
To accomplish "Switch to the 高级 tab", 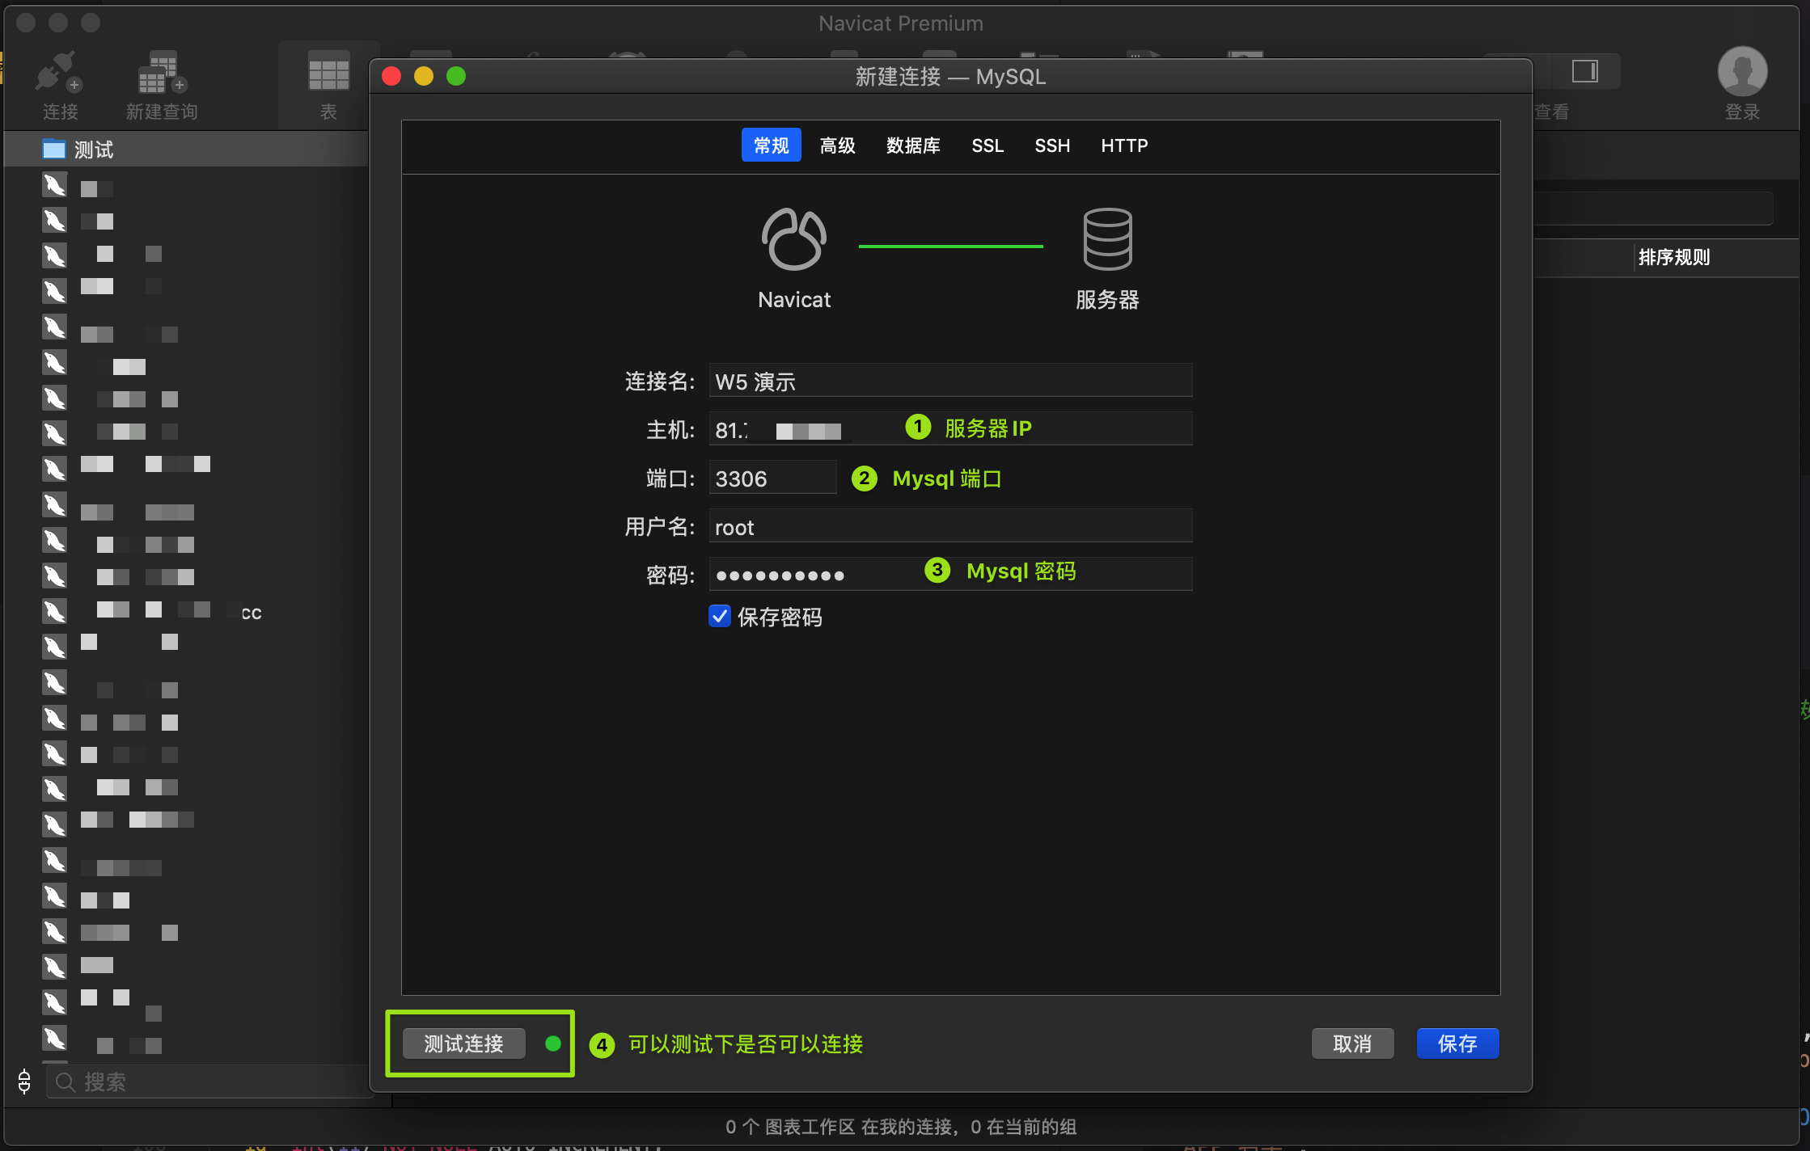I will click(x=837, y=145).
